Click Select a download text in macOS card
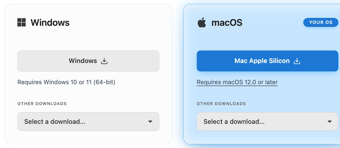 click(x=234, y=121)
